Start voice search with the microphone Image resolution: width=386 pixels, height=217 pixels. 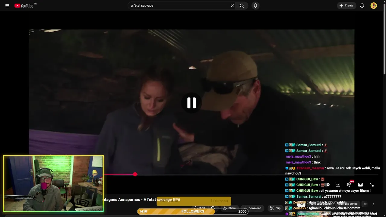[x=255, y=5]
